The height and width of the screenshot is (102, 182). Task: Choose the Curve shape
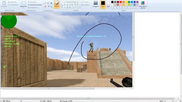pyautogui.click(x=65, y=2)
